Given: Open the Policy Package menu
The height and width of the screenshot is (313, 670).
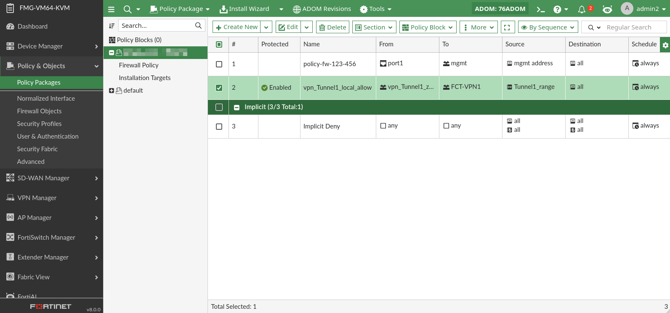Looking at the screenshot, I should (180, 9).
